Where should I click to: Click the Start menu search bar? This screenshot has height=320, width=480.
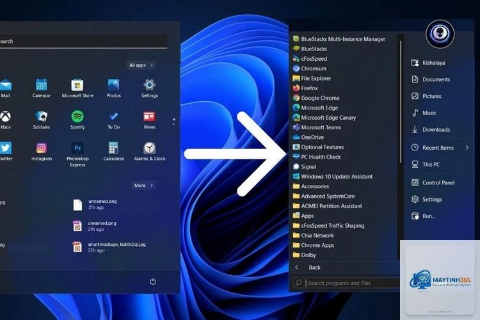[83, 41]
